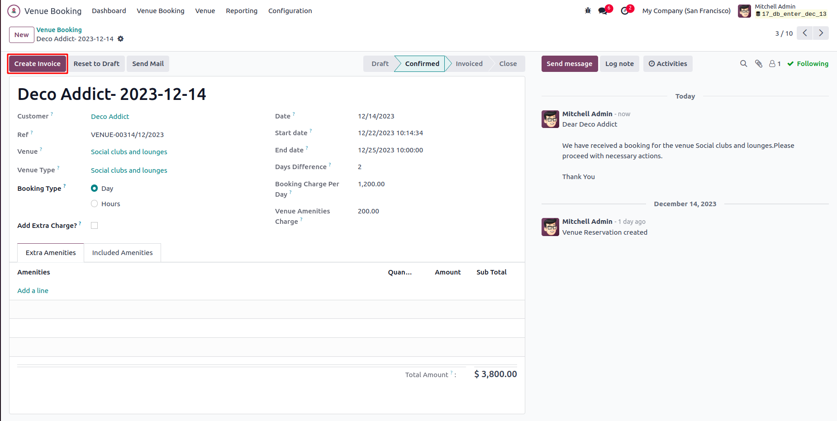Click the Confirmed status stage
Viewport: 837px width, 421px height.
(422, 64)
